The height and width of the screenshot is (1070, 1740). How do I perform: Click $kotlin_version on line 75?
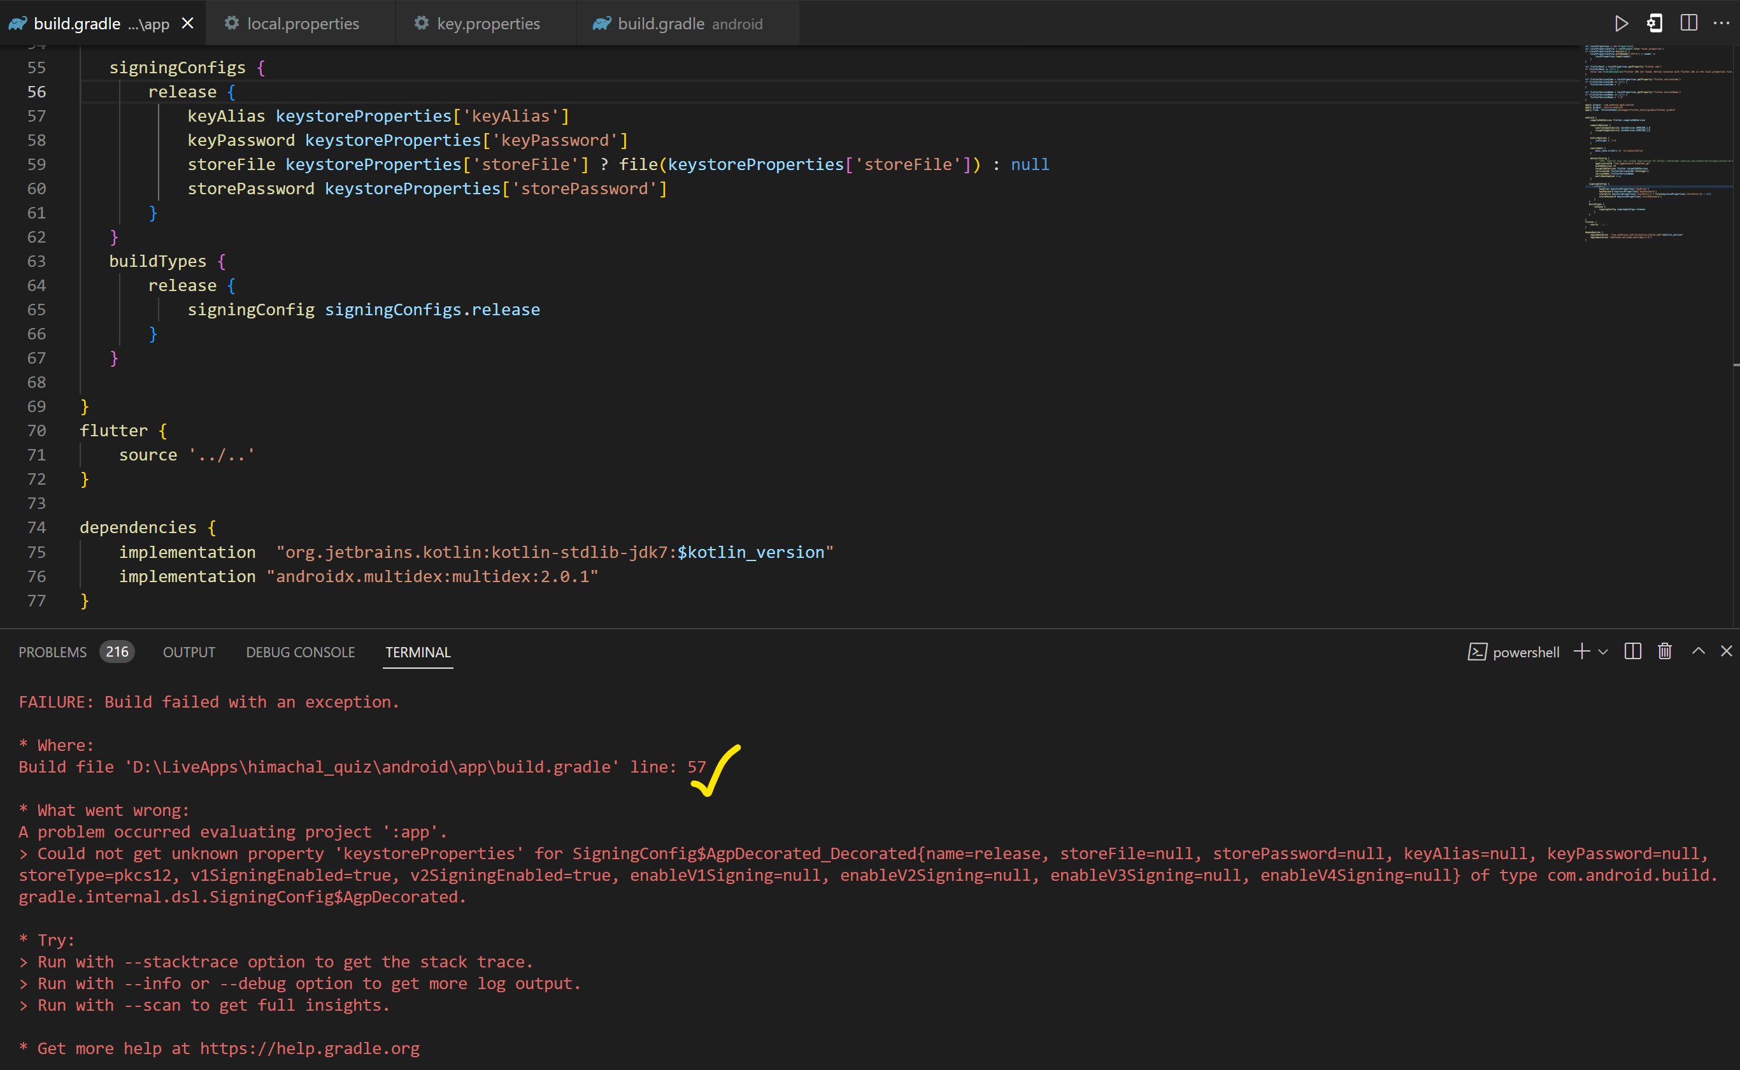(751, 552)
